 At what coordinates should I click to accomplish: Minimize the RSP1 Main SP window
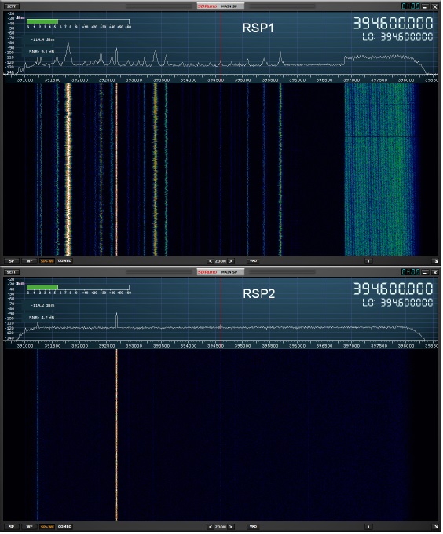click(425, 6)
